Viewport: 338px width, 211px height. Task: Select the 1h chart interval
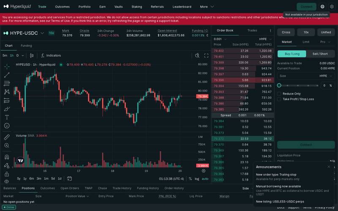(x=12, y=56)
